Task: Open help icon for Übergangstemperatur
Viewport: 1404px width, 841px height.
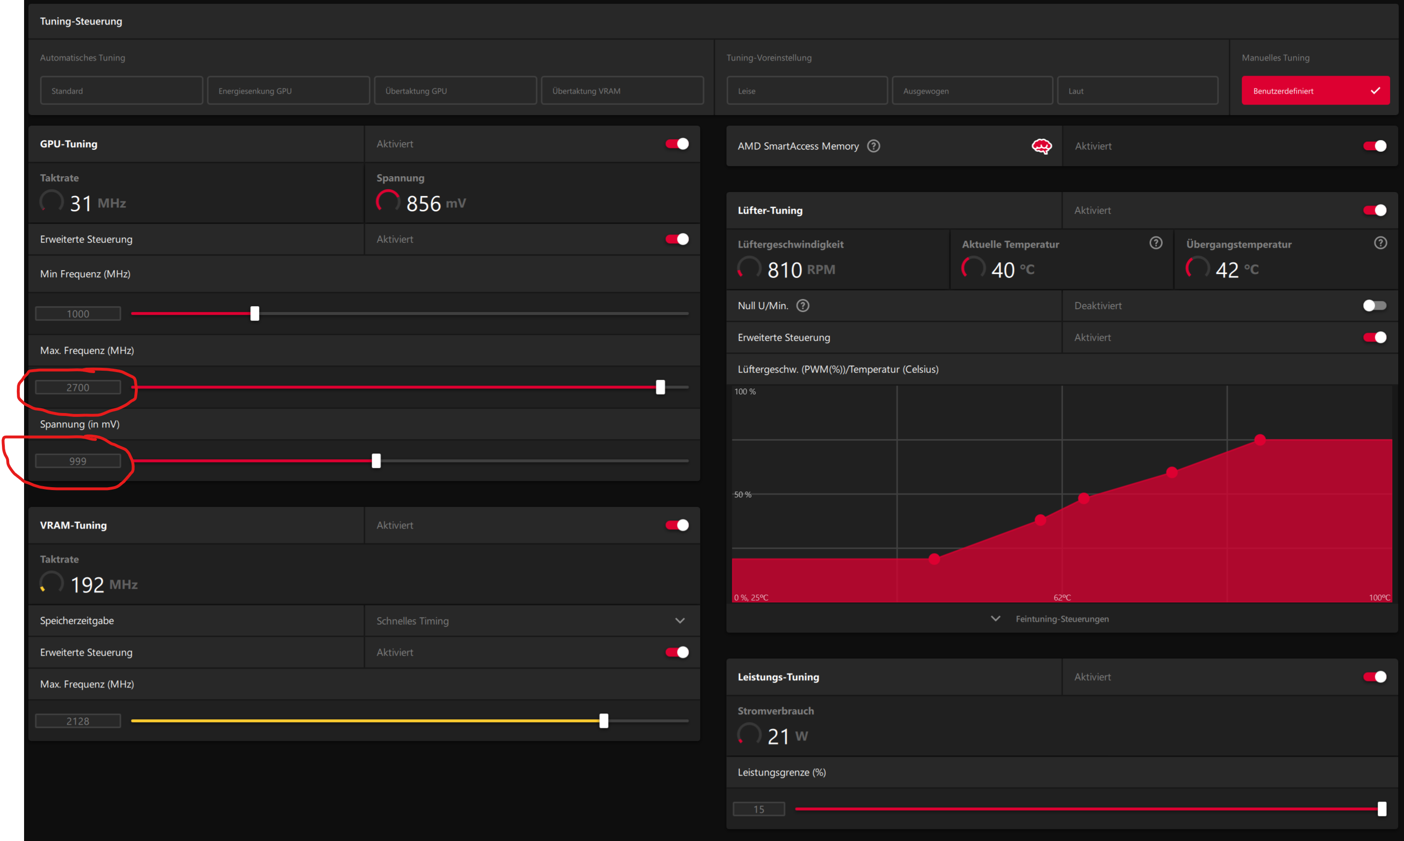Action: tap(1380, 243)
